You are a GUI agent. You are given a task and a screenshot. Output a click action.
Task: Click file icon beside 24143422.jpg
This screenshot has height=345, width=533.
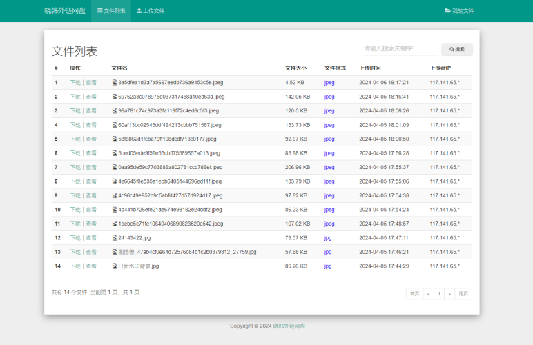click(115, 238)
